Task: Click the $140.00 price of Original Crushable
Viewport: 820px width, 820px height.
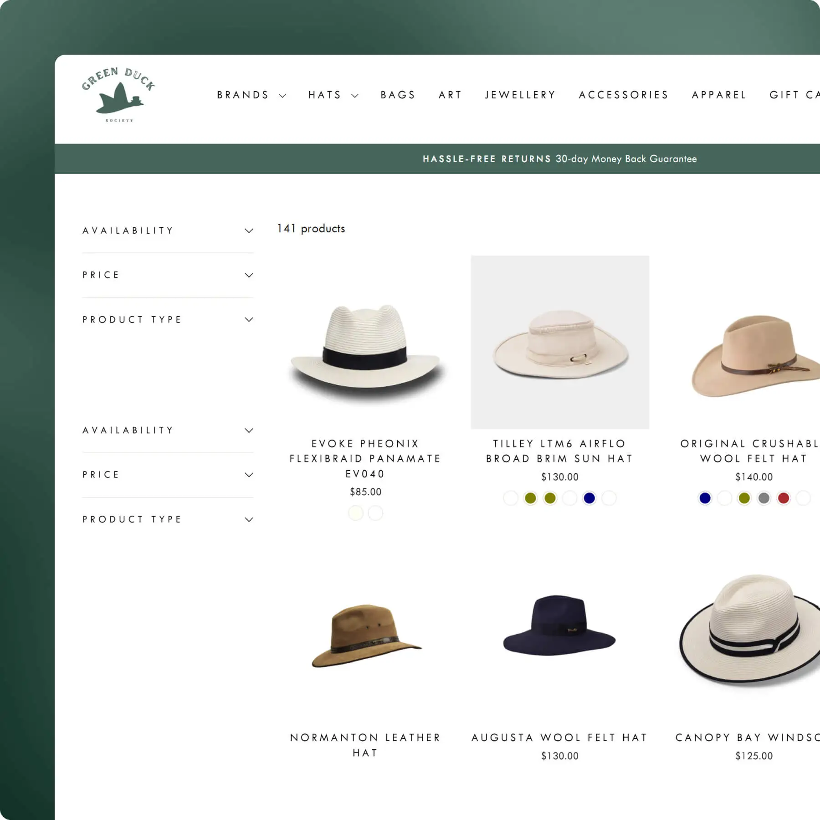Action: 754,477
